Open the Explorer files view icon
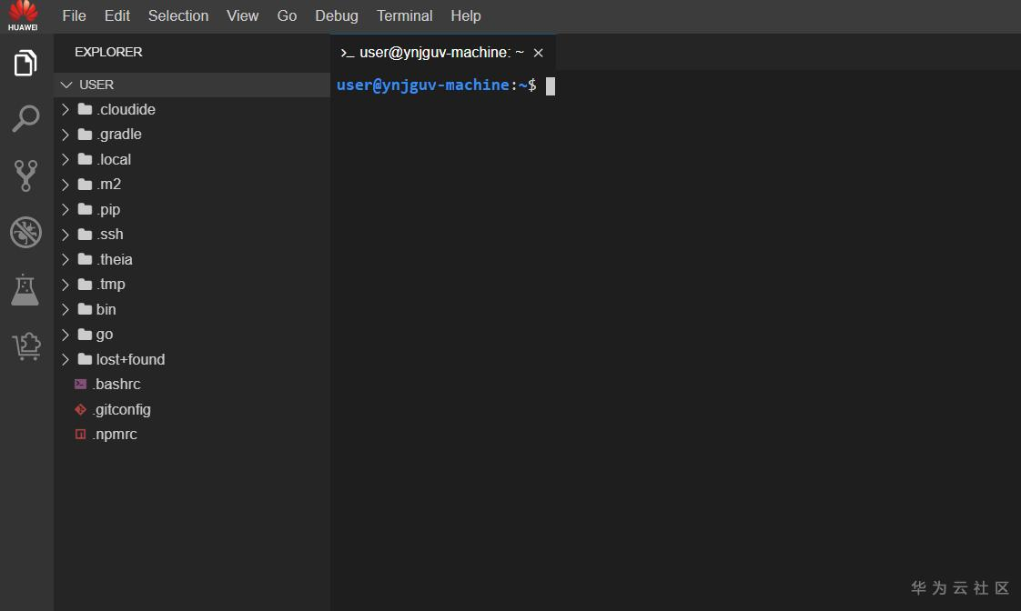The width and height of the screenshot is (1021, 611). click(x=25, y=63)
